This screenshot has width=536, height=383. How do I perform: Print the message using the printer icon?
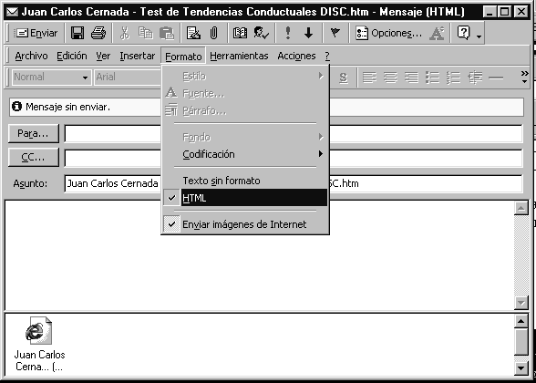coord(98,33)
